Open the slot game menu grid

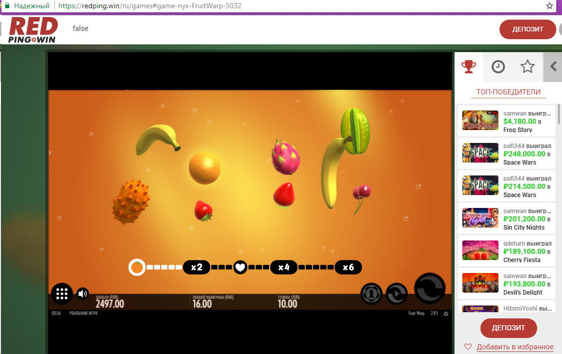point(61,294)
